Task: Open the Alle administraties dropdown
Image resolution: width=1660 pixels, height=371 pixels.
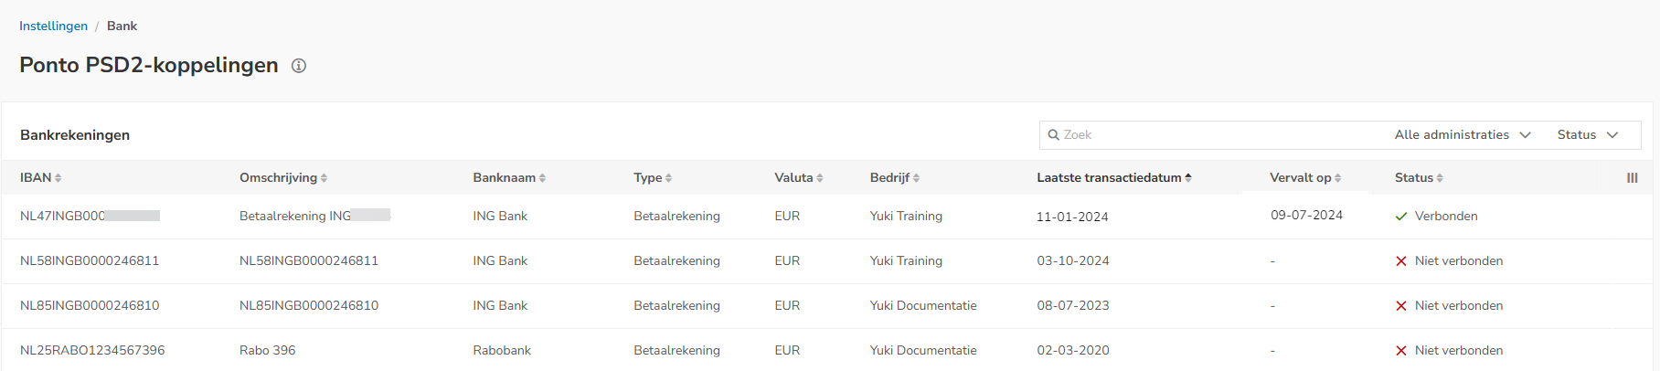Action: [x=1462, y=135]
